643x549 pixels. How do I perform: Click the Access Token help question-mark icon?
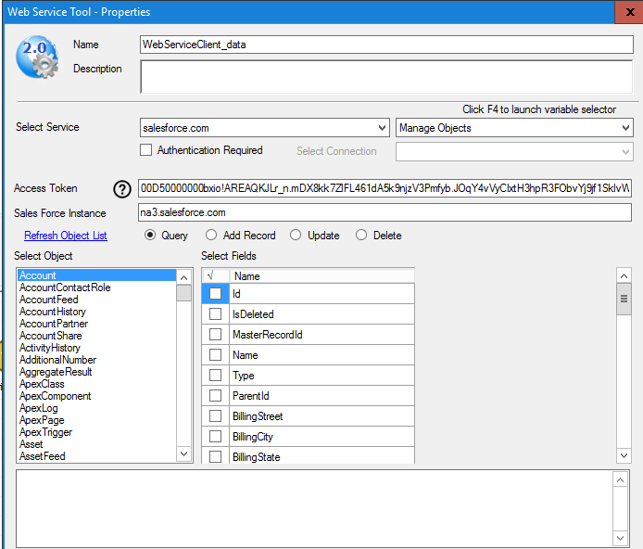click(x=121, y=189)
